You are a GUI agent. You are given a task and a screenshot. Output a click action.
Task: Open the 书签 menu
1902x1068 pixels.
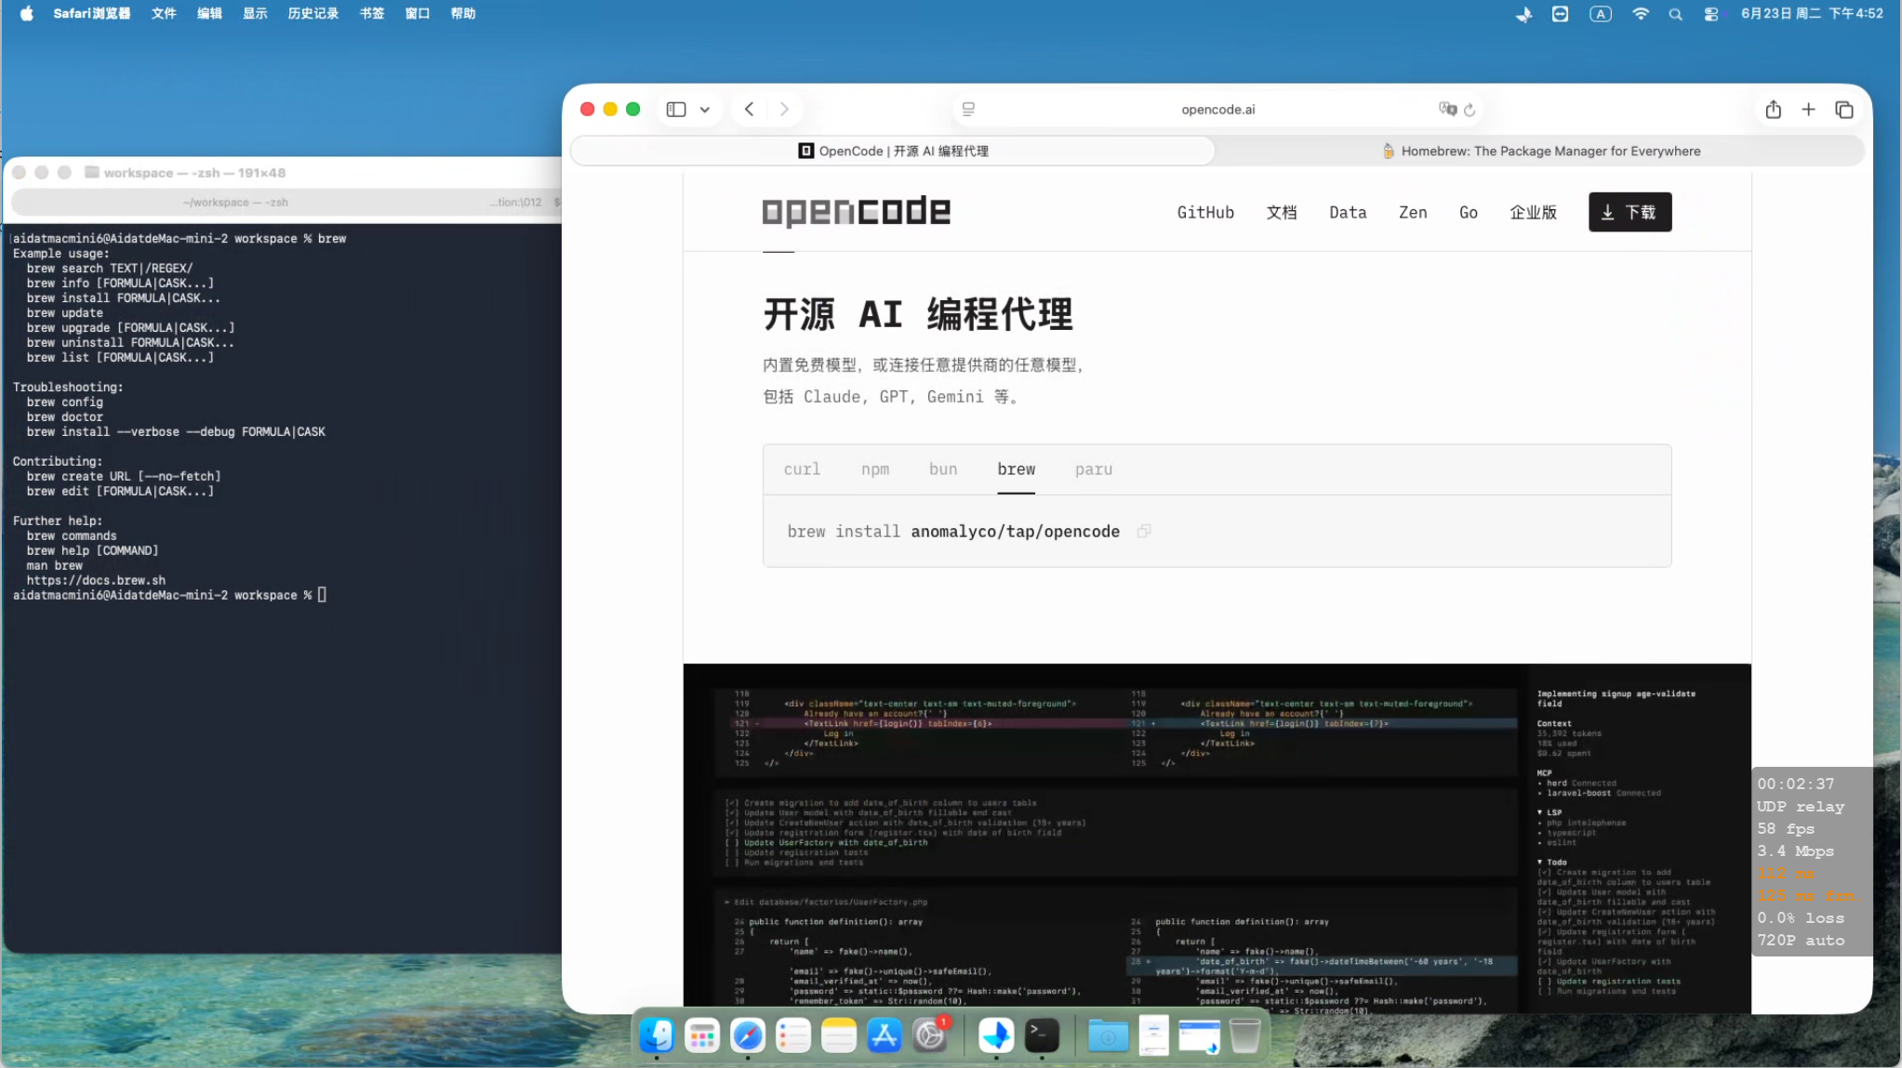(372, 13)
